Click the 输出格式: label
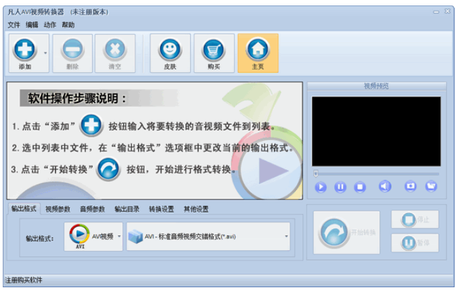Screen dimensions: 456x290 (x=40, y=239)
